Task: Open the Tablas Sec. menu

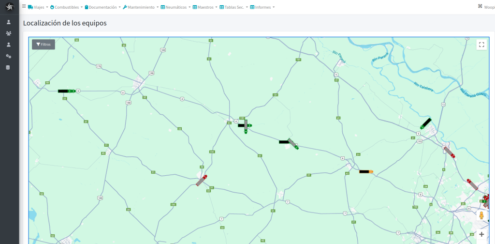Action: (x=233, y=7)
